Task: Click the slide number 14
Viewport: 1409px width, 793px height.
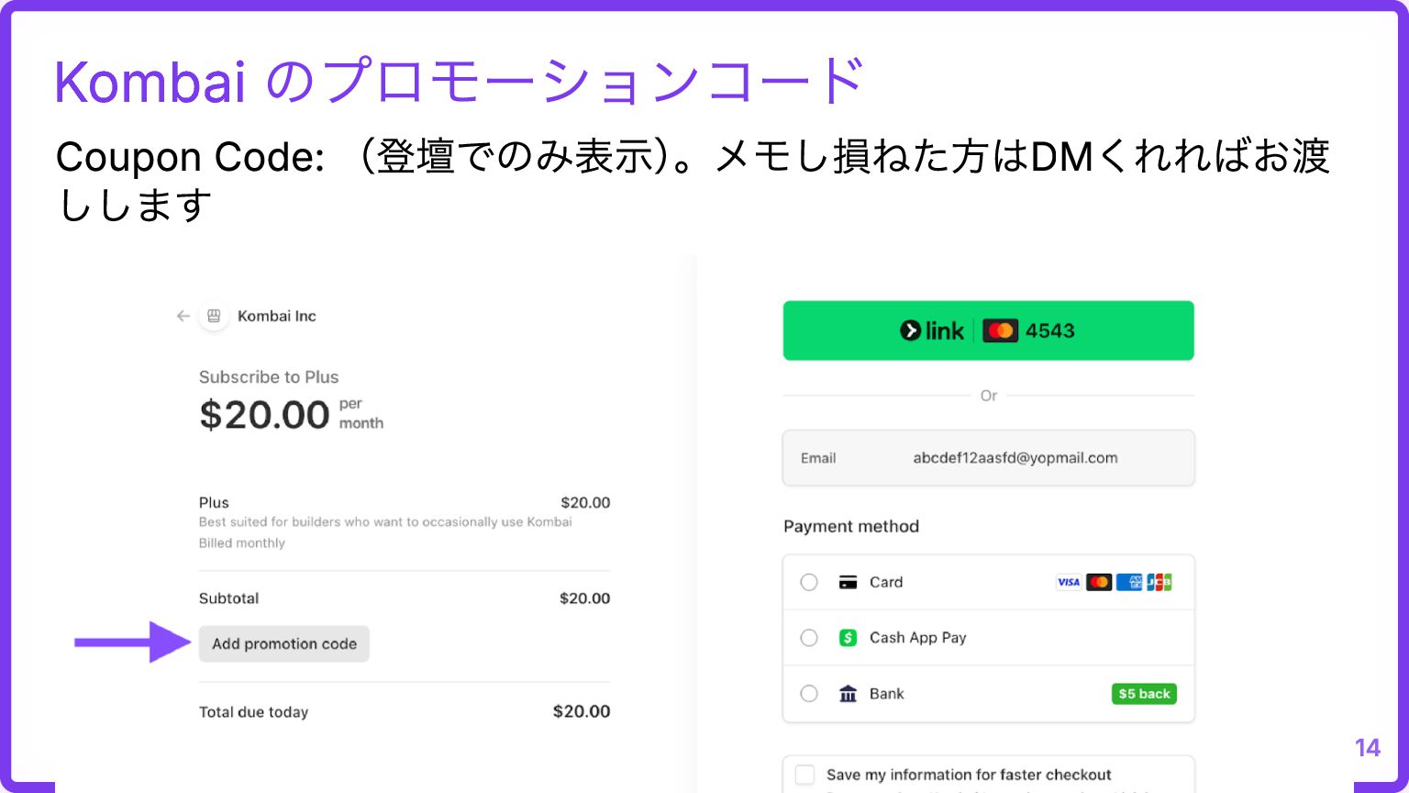Action: [1368, 748]
